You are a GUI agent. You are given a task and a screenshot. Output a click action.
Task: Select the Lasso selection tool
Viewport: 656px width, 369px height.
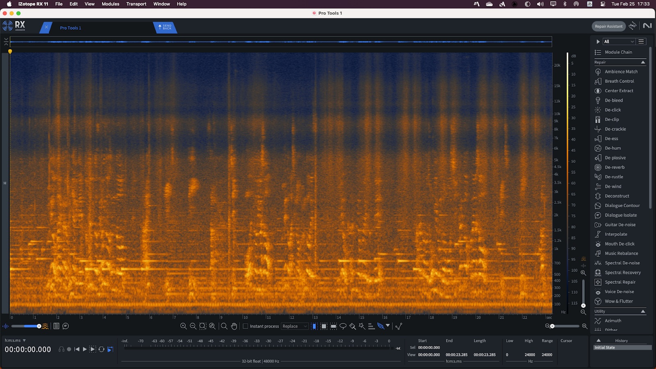tap(343, 326)
